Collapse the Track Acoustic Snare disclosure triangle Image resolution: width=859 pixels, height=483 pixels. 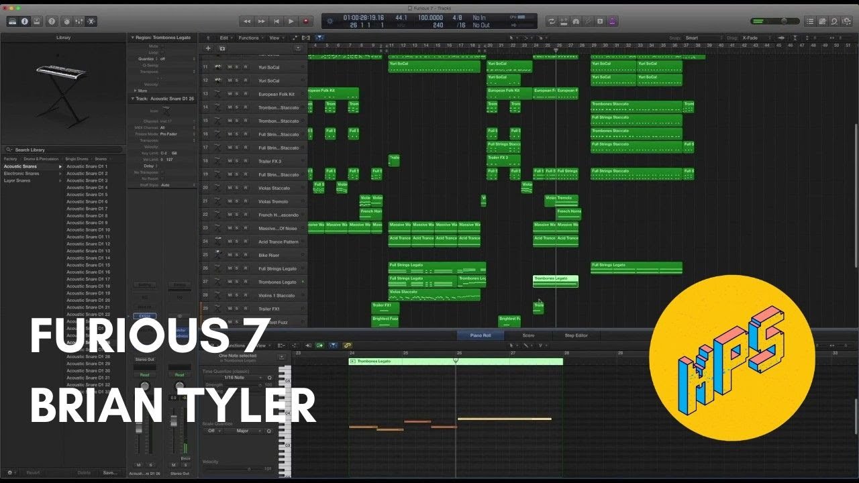point(132,99)
